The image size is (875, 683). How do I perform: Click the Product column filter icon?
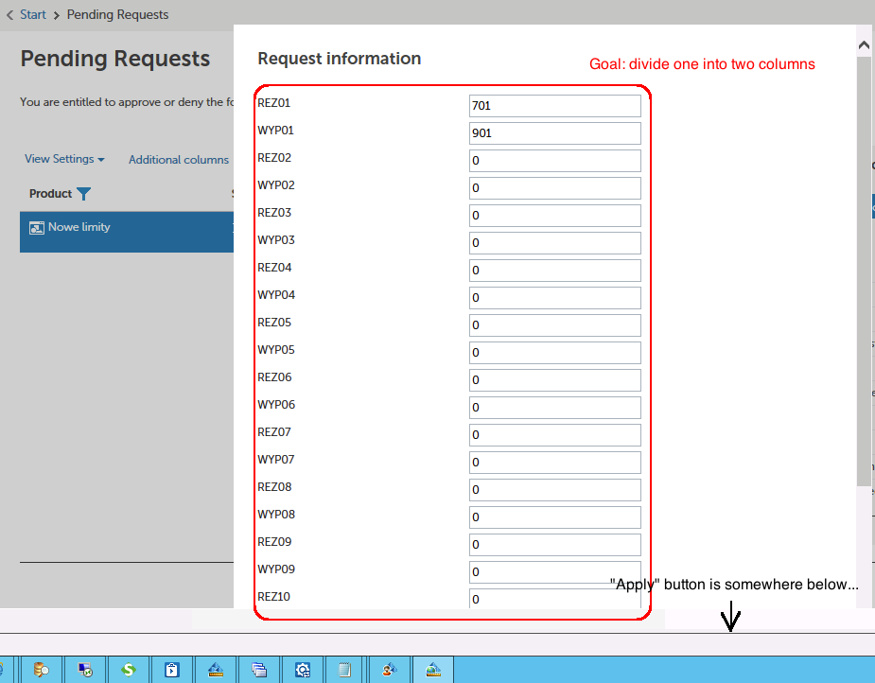(83, 194)
